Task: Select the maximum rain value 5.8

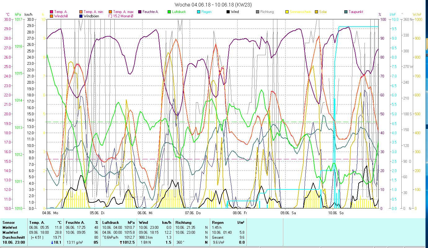Action: [x=242, y=232]
